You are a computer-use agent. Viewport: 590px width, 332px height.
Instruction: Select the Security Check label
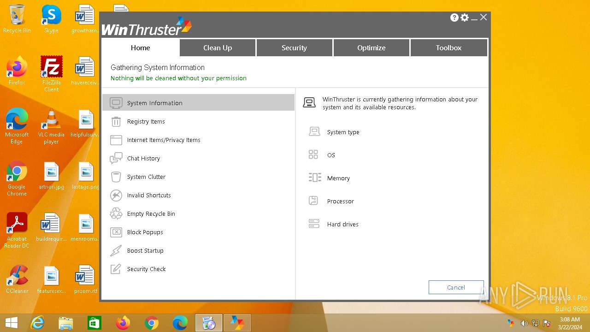click(147, 269)
